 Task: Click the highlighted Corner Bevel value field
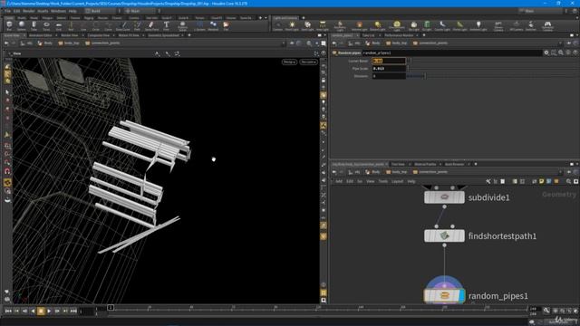click(389, 61)
